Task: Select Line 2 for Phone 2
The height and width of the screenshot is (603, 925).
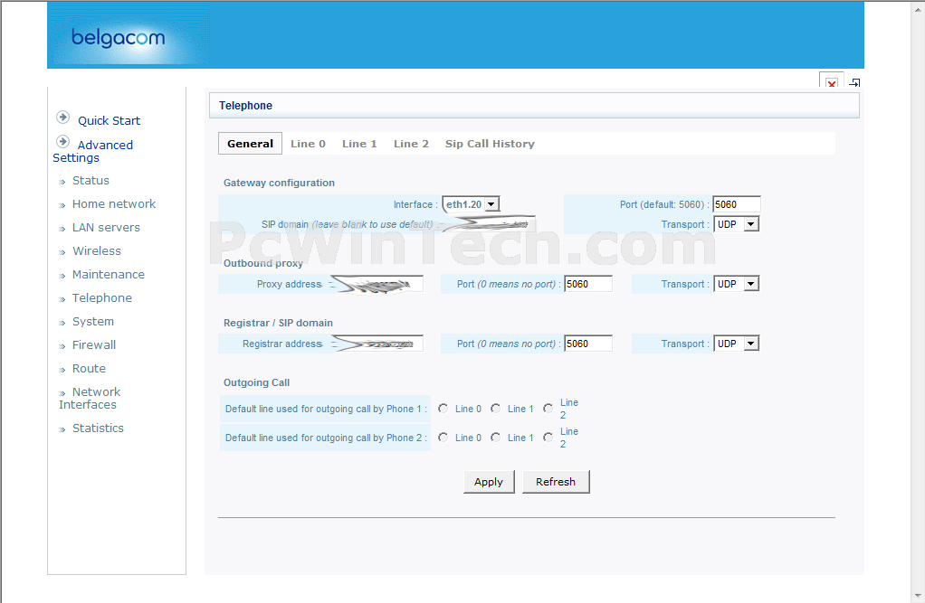Action: [x=548, y=438]
